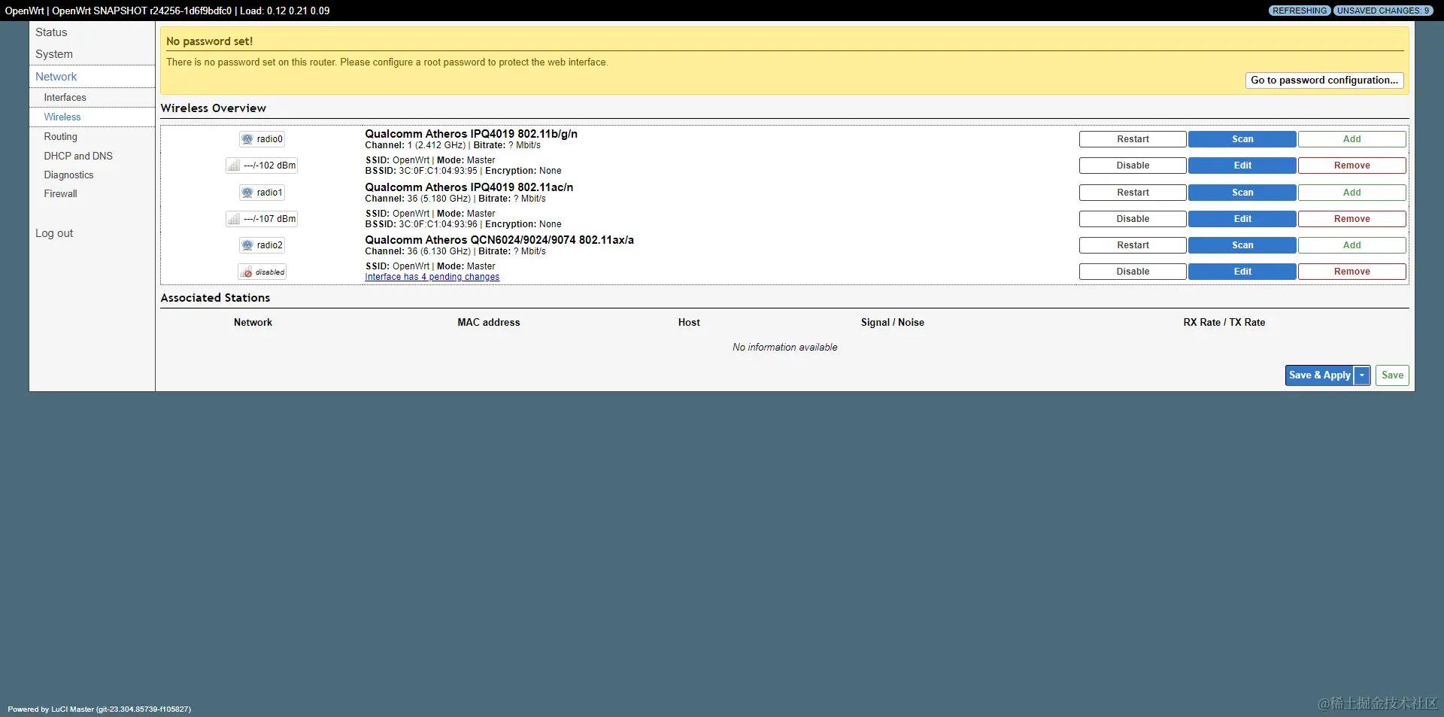Image resolution: width=1444 pixels, height=717 pixels.
Task: Select the Wireless submenu item
Action: [62, 117]
